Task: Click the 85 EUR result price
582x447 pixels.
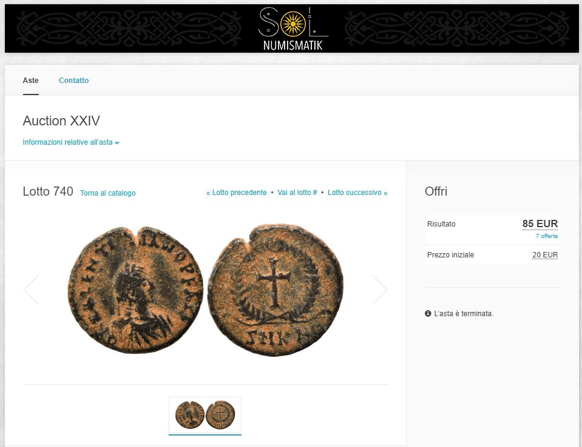Action: pos(540,223)
